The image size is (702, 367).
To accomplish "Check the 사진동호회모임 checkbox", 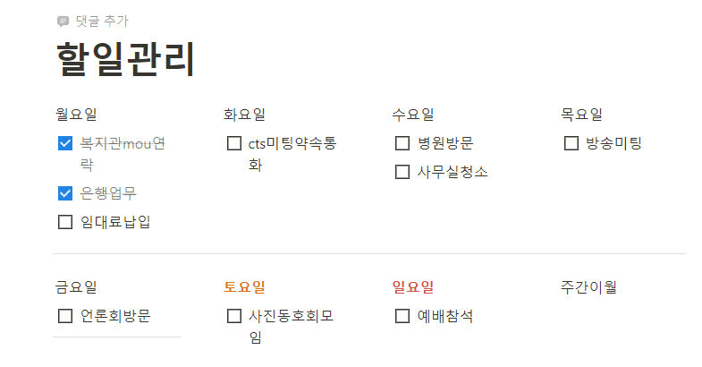I will tap(234, 316).
